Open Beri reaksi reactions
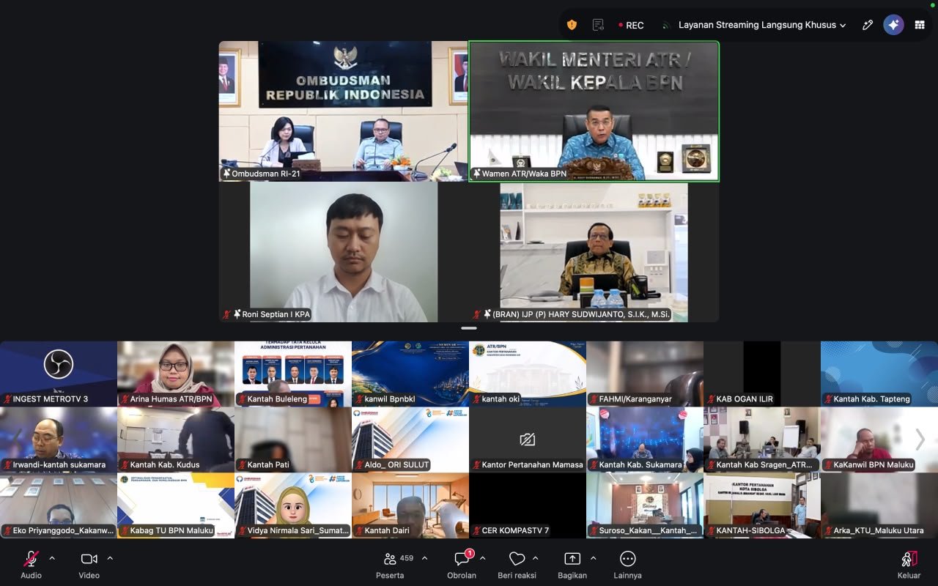 pos(517,564)
